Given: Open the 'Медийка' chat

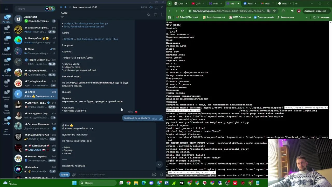Looking at the screenshot, I should tap(35, 169).
